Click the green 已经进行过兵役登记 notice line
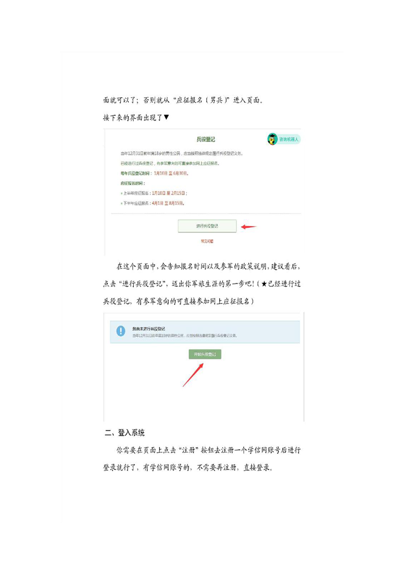Screen dimensions: 396x561 click(x=170, y=163)
